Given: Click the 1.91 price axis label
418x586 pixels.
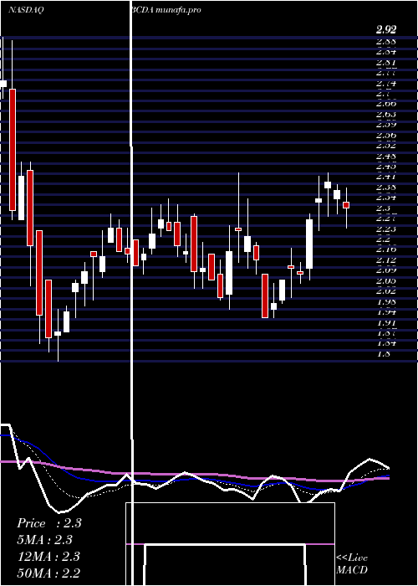Looking at the screenshot, I should (x=386, y=321).
